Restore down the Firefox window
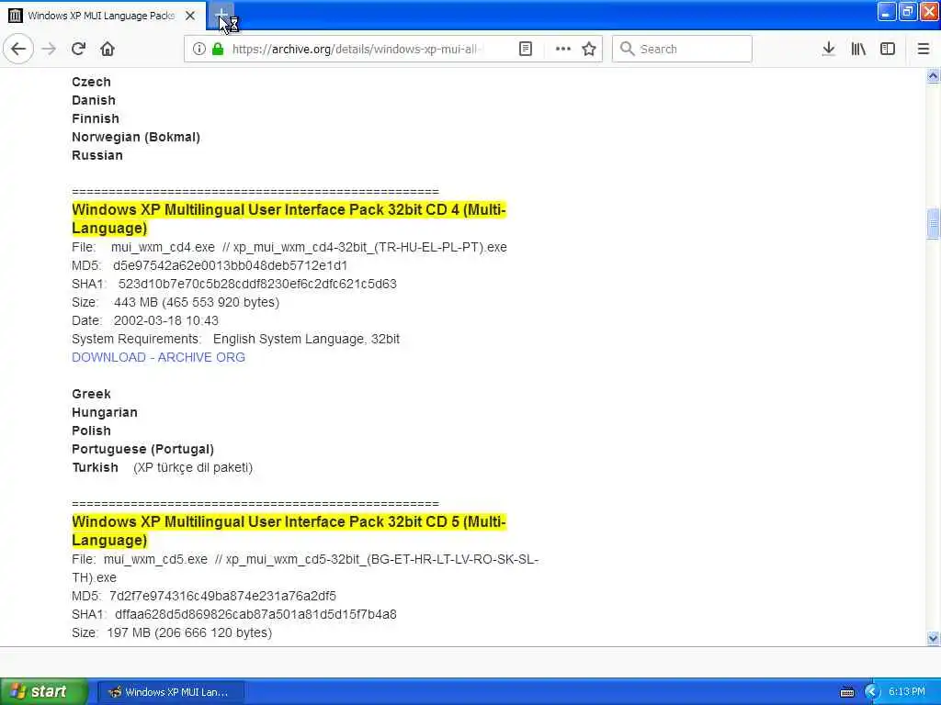 click(908, 11)
